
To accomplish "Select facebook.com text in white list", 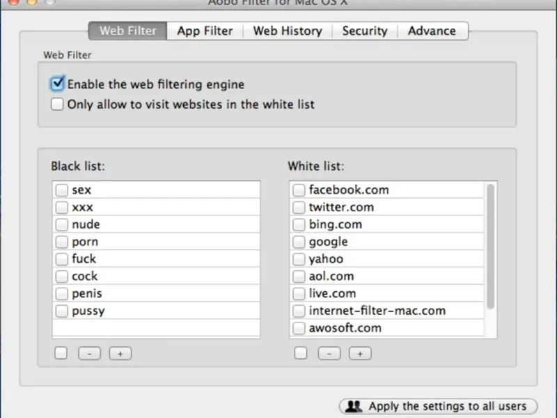I will (349, 189).
